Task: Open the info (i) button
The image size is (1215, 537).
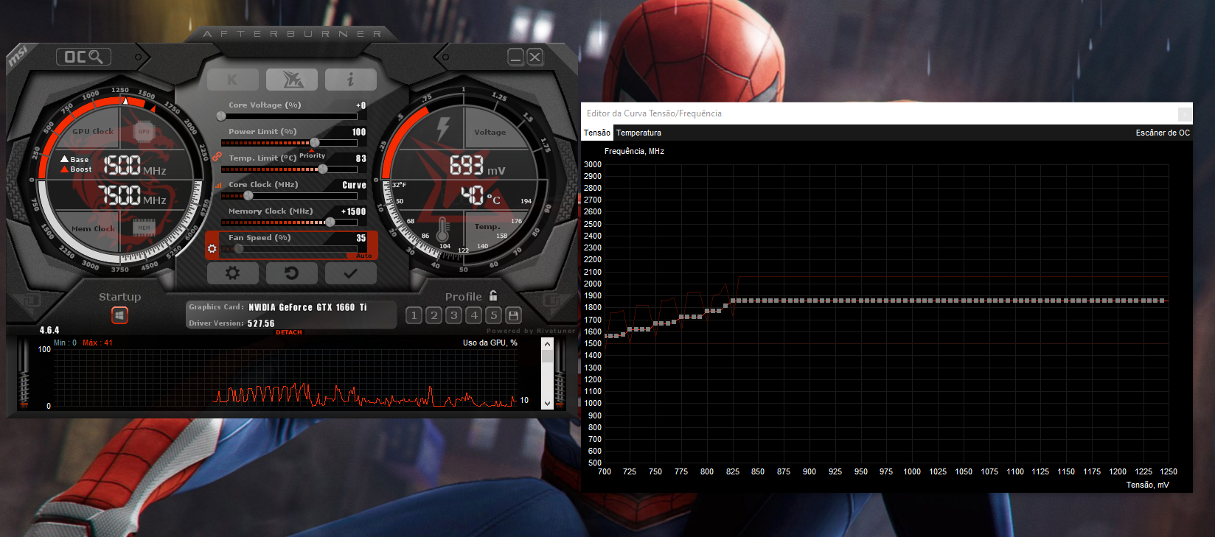Action: coord(351,80)
